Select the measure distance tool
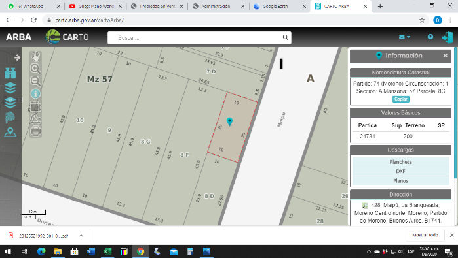This screenshot has width=458, height=258. pos(35,118)
